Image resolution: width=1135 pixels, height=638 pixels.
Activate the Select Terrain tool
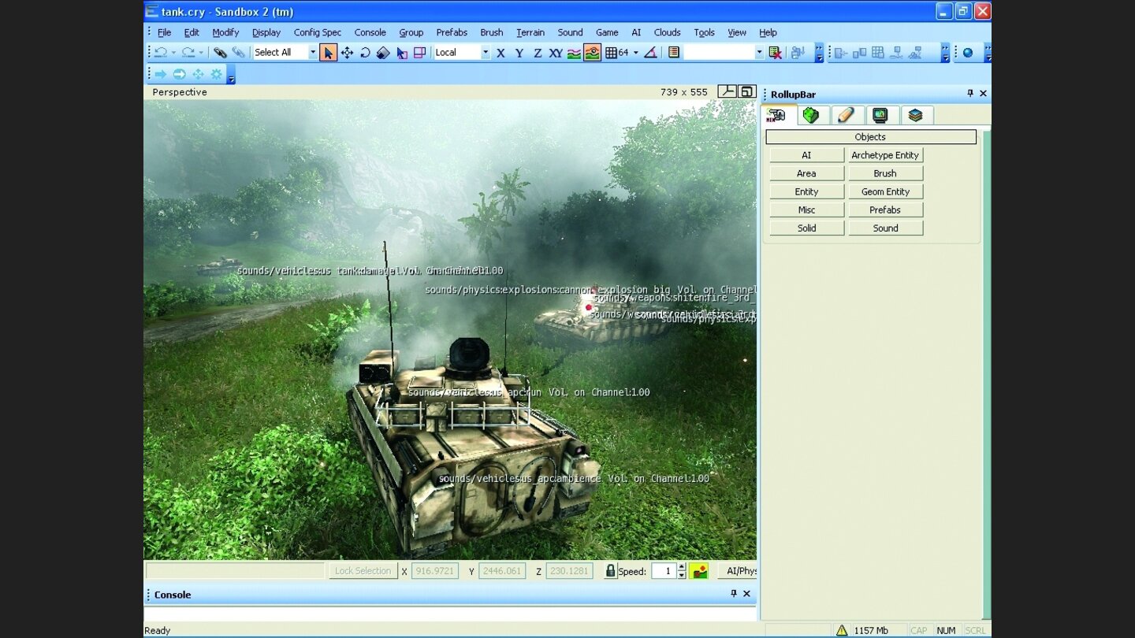tap(401, 53)
